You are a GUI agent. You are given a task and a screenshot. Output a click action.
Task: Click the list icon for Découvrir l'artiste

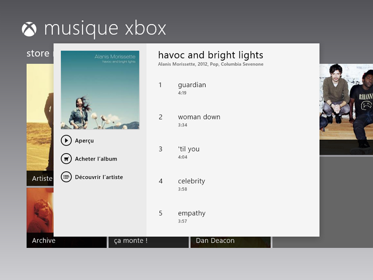[66, 177]
